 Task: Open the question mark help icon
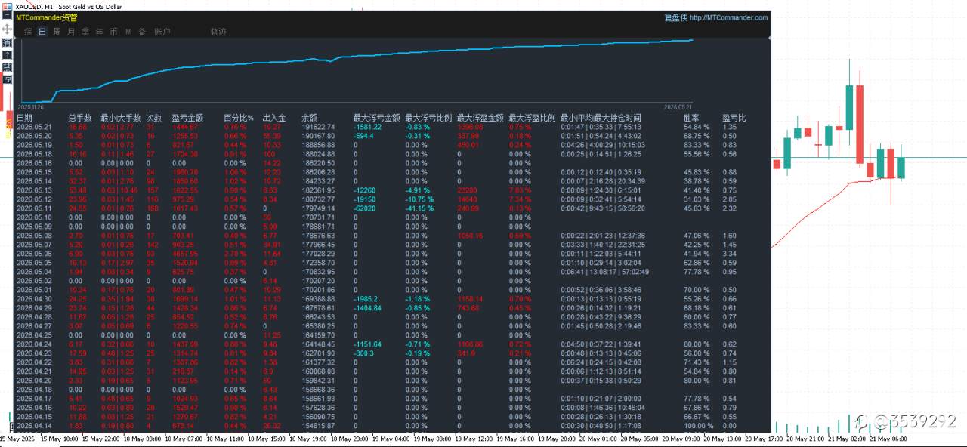(7, 55)
